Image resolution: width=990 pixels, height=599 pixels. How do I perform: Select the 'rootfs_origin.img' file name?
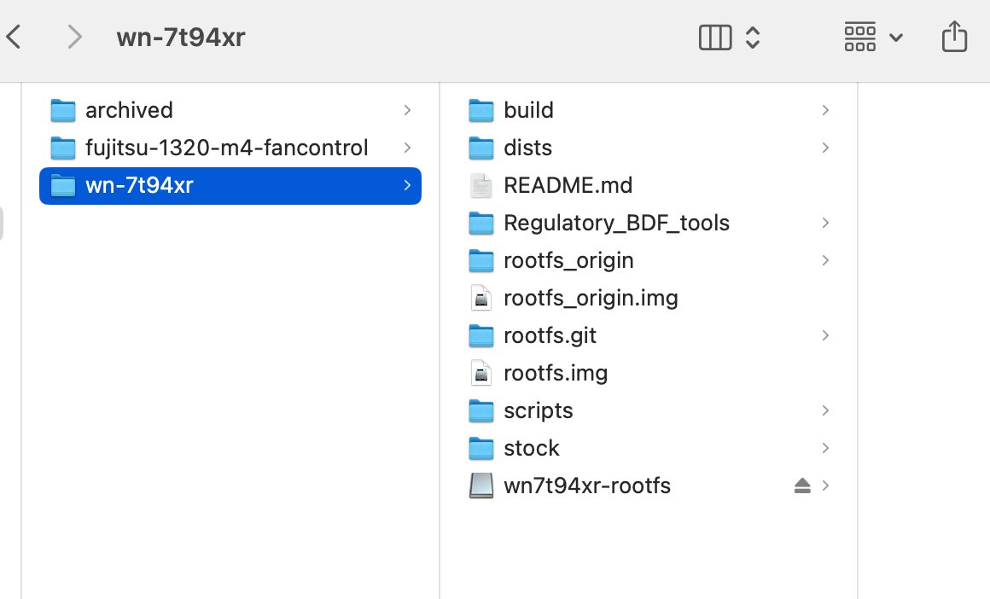coord(591,298)
